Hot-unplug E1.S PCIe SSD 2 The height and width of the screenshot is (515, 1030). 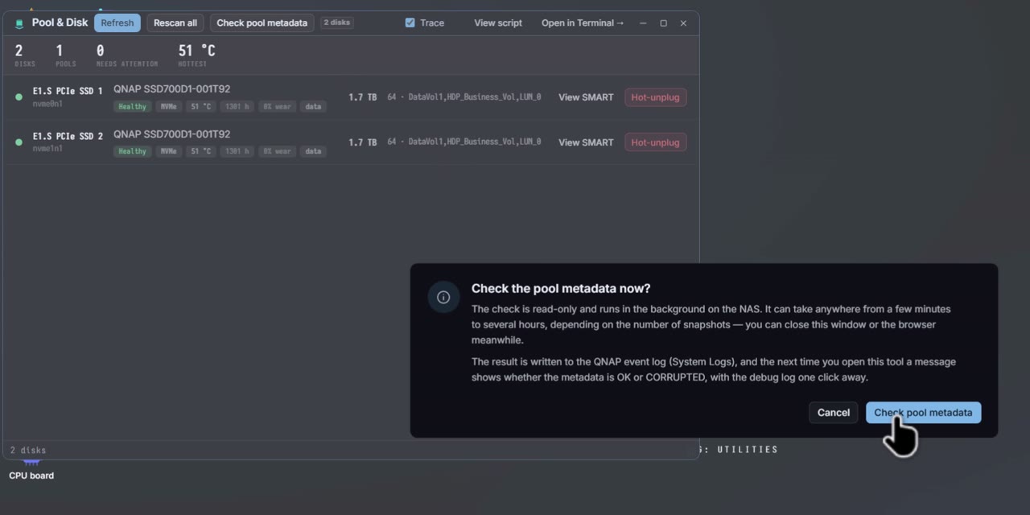655,142
